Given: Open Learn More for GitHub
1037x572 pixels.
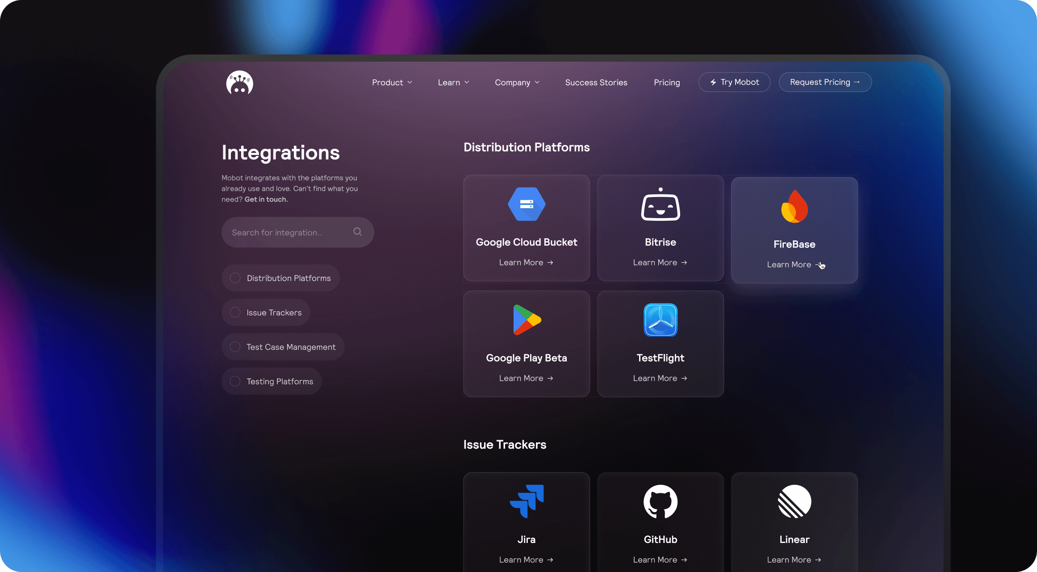Looking at the screenshot, I should point(661,559).
